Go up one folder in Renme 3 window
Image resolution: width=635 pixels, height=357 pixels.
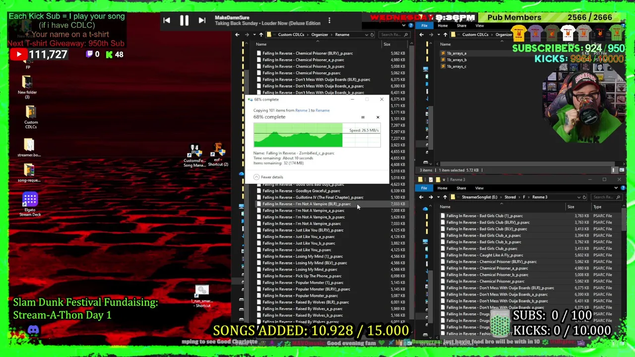(444, 197)
